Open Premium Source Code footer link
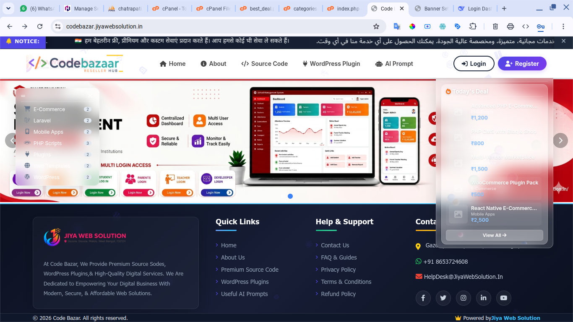The width and height of the screenshot is (573, 322). tap(250, 270)
